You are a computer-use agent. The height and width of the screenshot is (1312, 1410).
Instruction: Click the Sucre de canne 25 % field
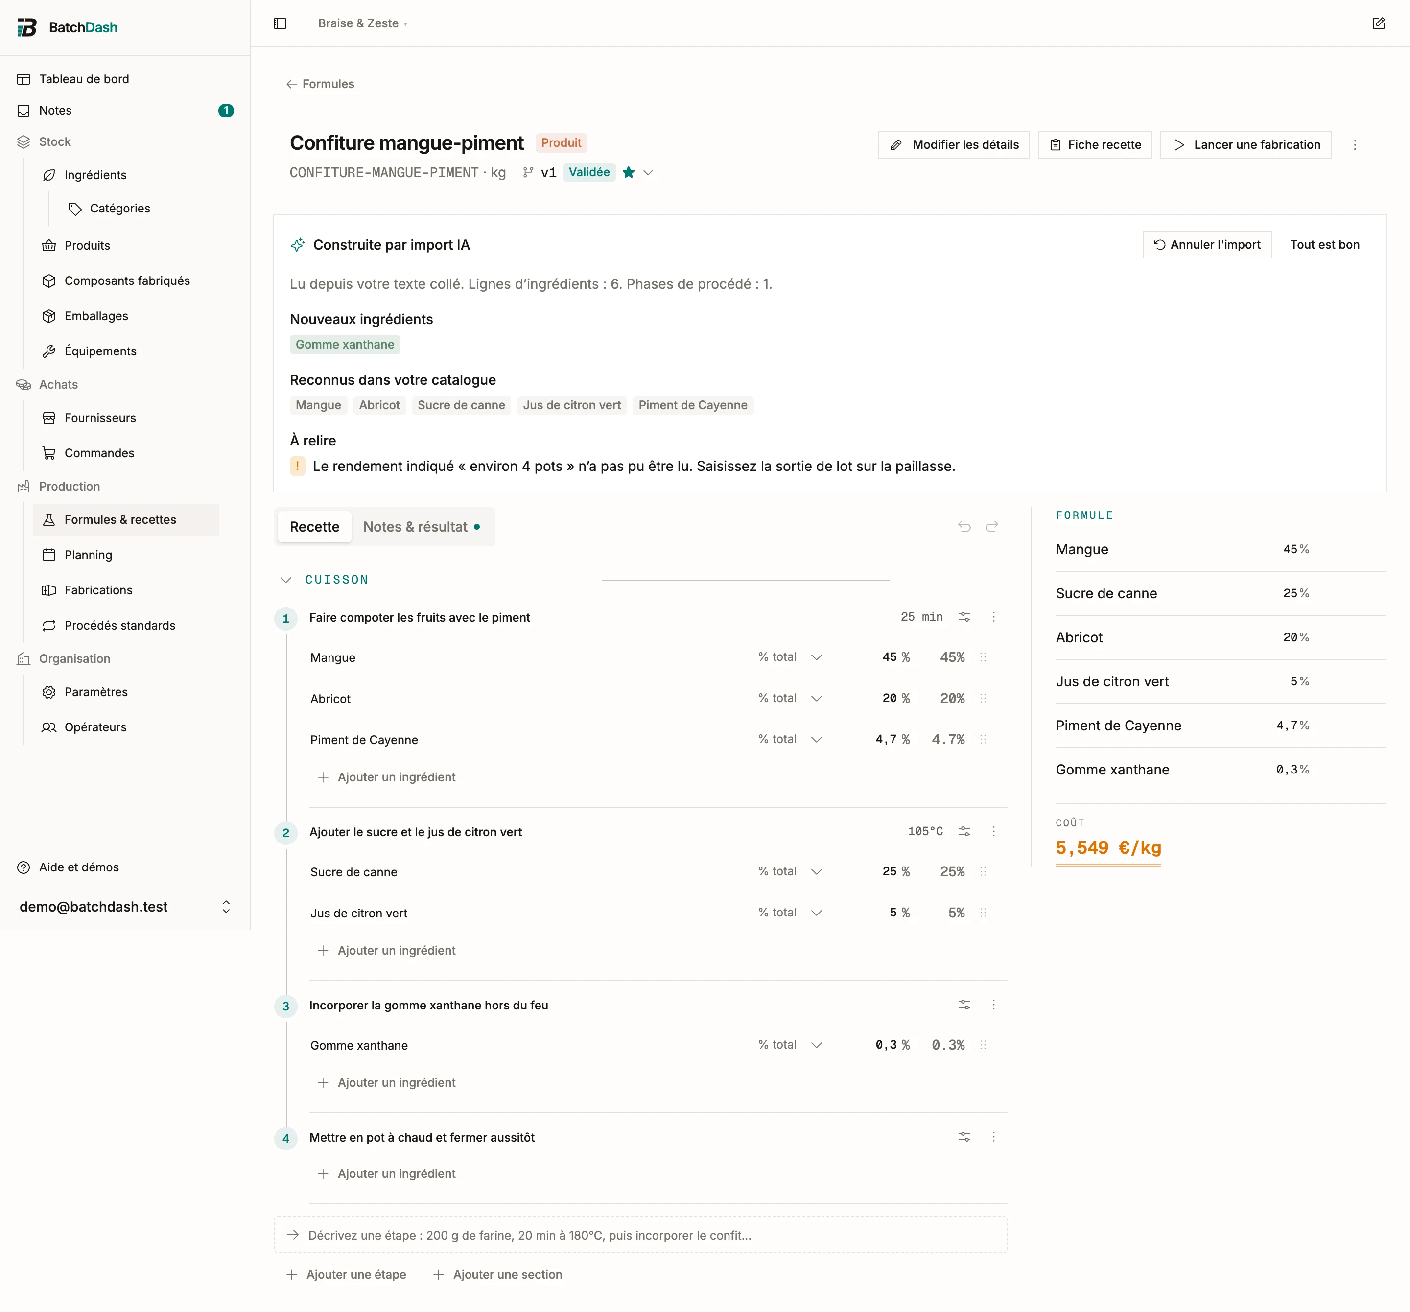tap(895, 871)
